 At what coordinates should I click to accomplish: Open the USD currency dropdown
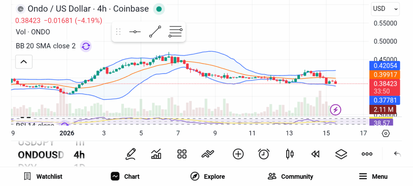coord(385,8)
